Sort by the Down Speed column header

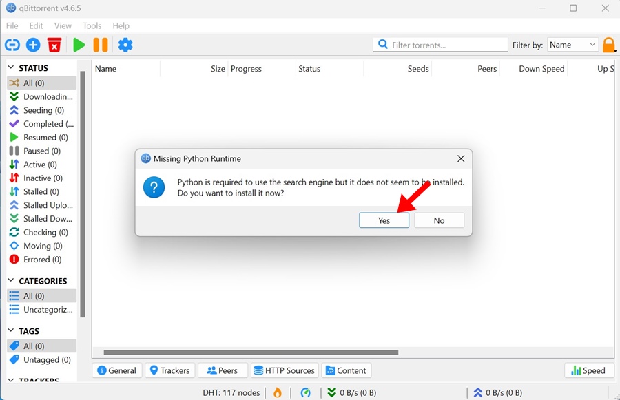click(x=533, y=68)
